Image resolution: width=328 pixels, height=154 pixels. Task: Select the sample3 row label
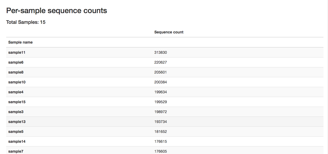[16, 112]
